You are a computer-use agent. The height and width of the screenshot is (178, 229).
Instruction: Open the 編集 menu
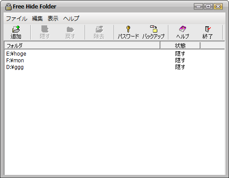[37, 19]
